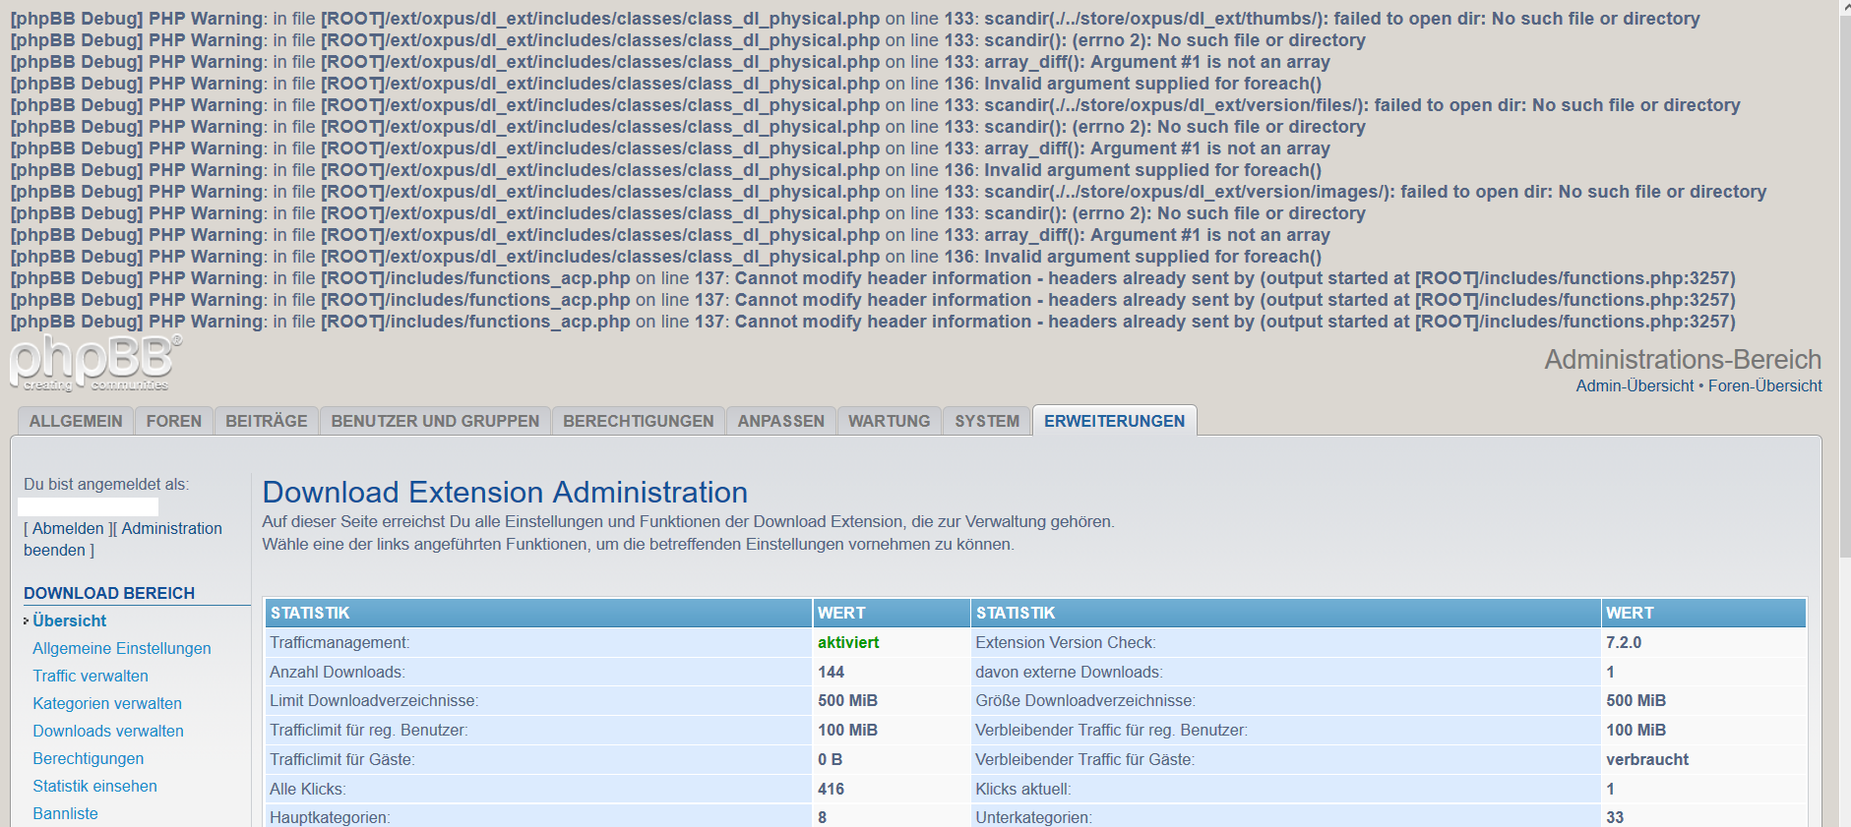Open Kategorien verwalten

[107, 704]
